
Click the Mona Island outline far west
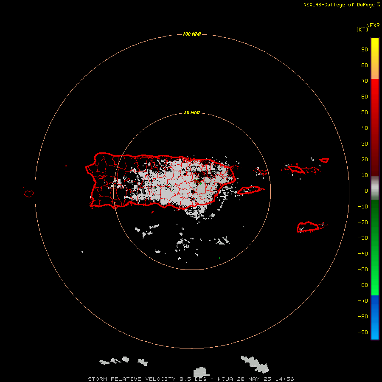(29, 194)
